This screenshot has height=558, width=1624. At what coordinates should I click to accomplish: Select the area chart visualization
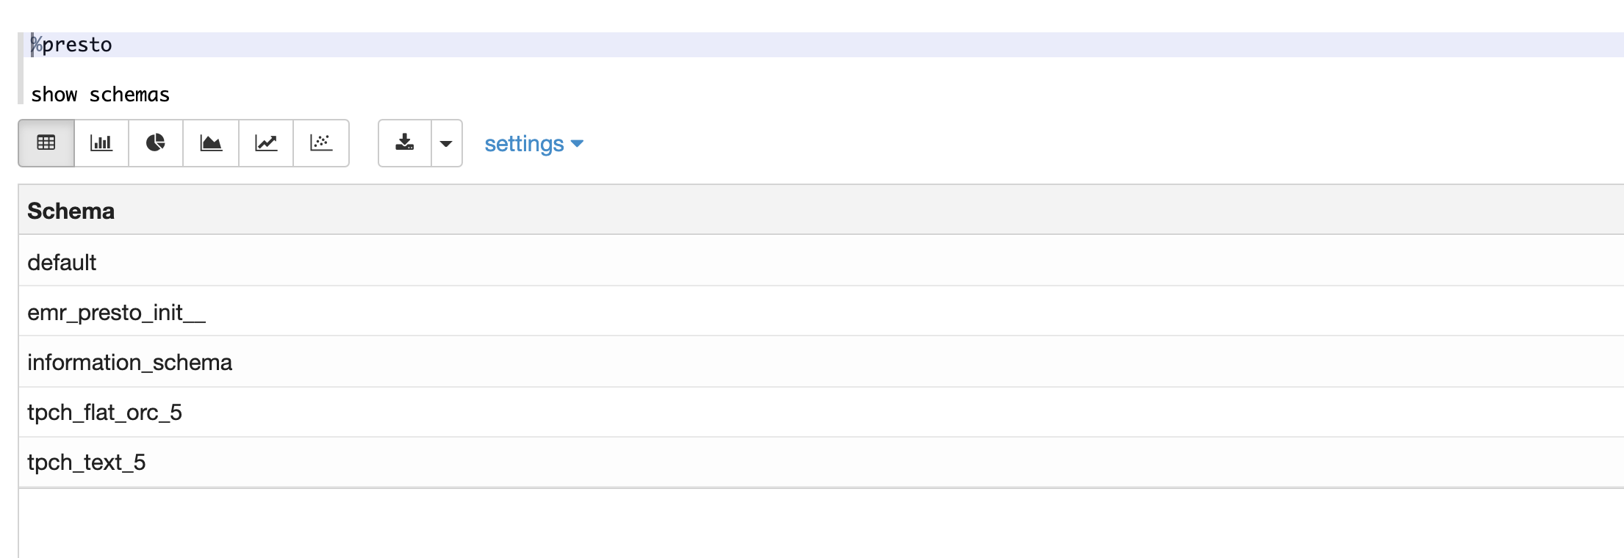211,143
